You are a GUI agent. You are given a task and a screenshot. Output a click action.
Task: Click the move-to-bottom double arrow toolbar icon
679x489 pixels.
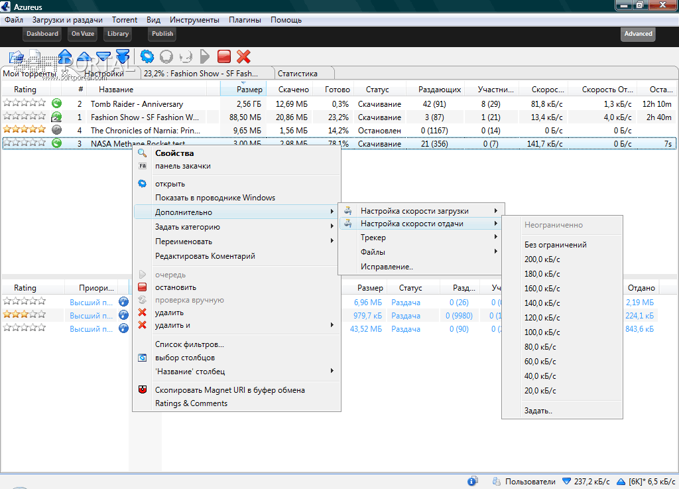123,56
